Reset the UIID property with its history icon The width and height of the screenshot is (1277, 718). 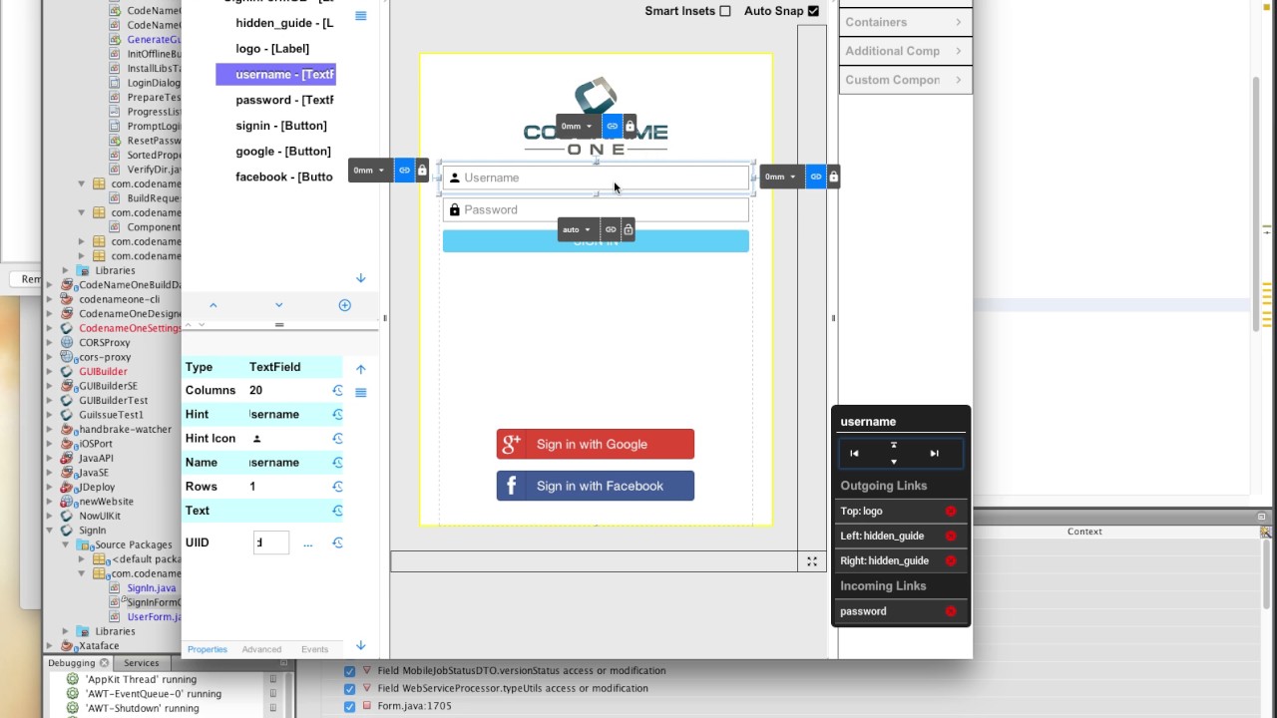pos(337,542)
